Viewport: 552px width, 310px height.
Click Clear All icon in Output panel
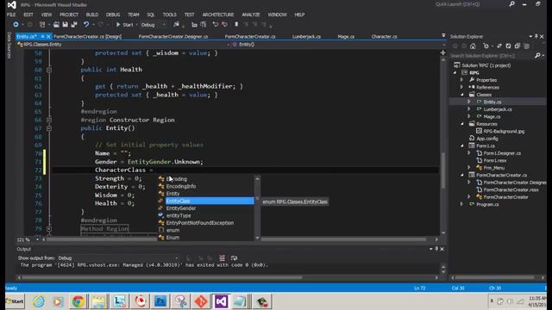pyautogui.click(x=223, y=258)
